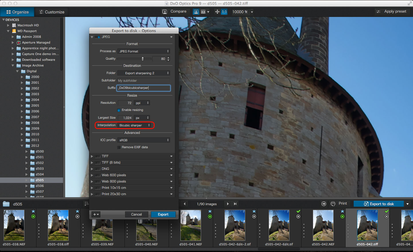Click the Suffix input field
This screenshot has width=413, height=252.
point(144,88)
